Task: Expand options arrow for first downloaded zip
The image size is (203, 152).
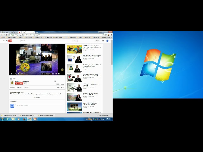Action: click(17, 115)
